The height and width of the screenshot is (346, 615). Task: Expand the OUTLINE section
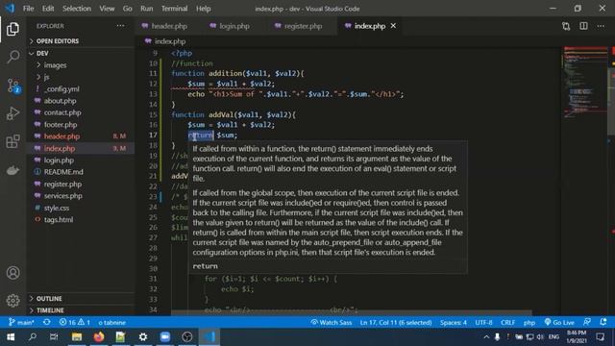pos(81,299)
